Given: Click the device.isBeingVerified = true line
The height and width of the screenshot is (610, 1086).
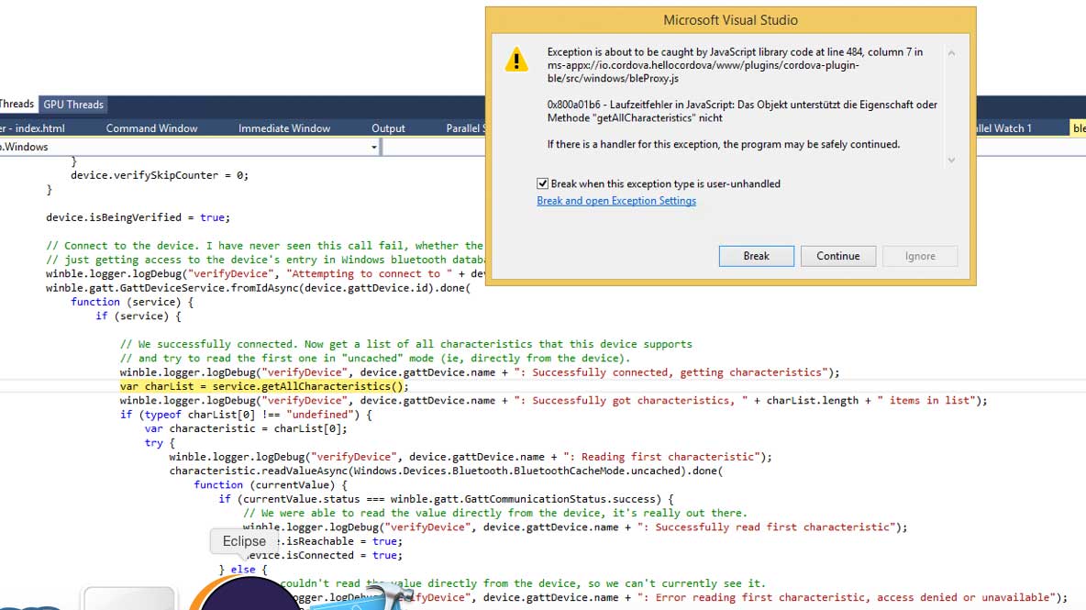Looking at the screenshot, I should (138, 217).
